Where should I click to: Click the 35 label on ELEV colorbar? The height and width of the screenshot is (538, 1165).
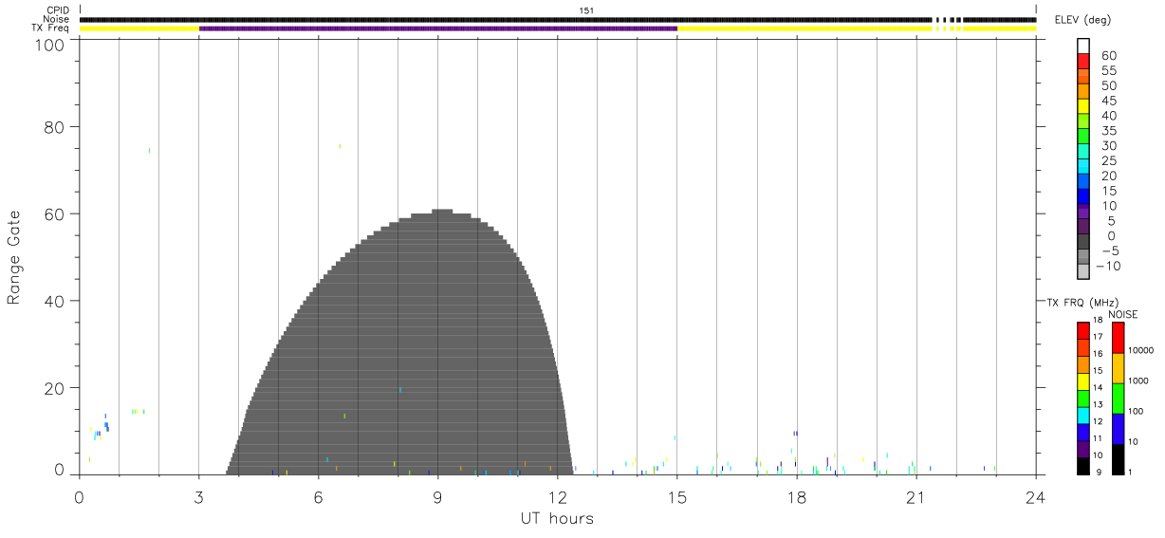(1108, 130)
